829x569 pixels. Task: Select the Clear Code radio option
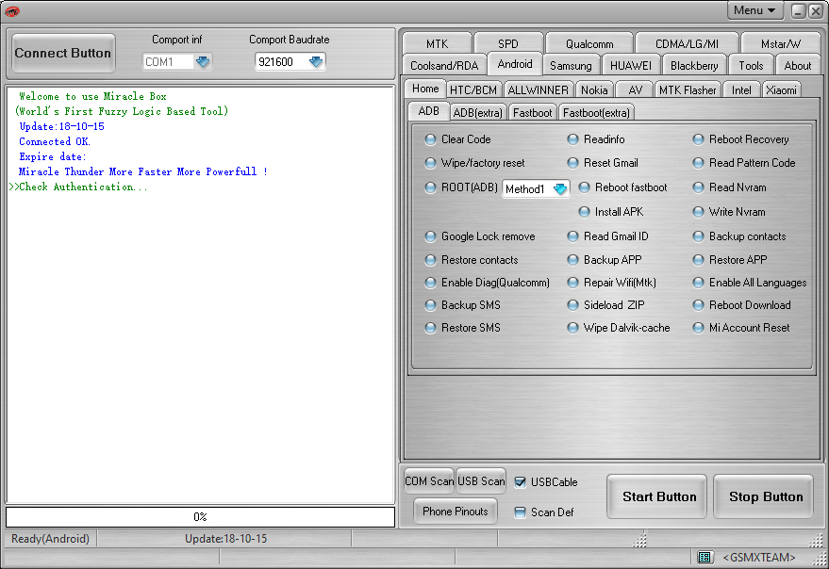coord(431,139)
